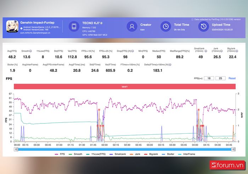Screen dimensions: 248x174
Task: Click TECNO KJ7 device name
Action: [x=91, y=23]
